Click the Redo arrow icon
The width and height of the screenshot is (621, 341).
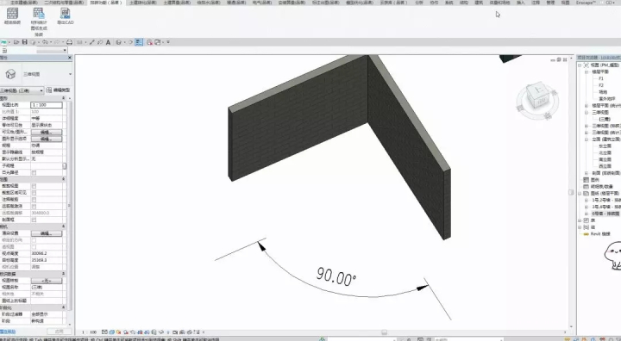[57, 42]
